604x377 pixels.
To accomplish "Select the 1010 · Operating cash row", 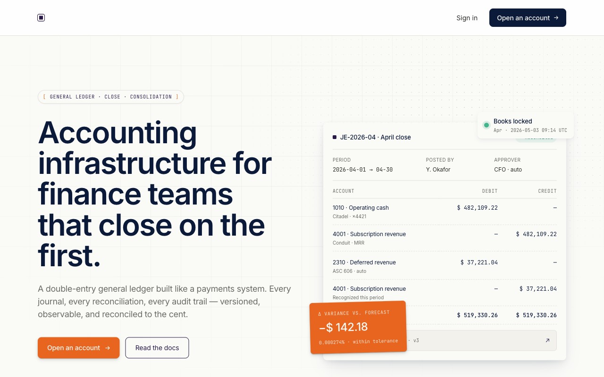I will [445, 212].
